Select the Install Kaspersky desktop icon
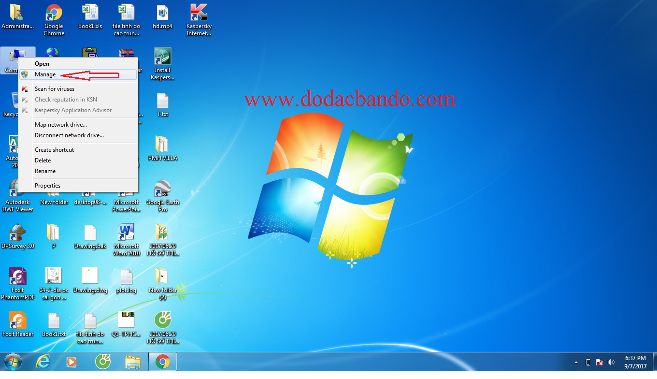The image size is (657, 379). tap(162, 64)
